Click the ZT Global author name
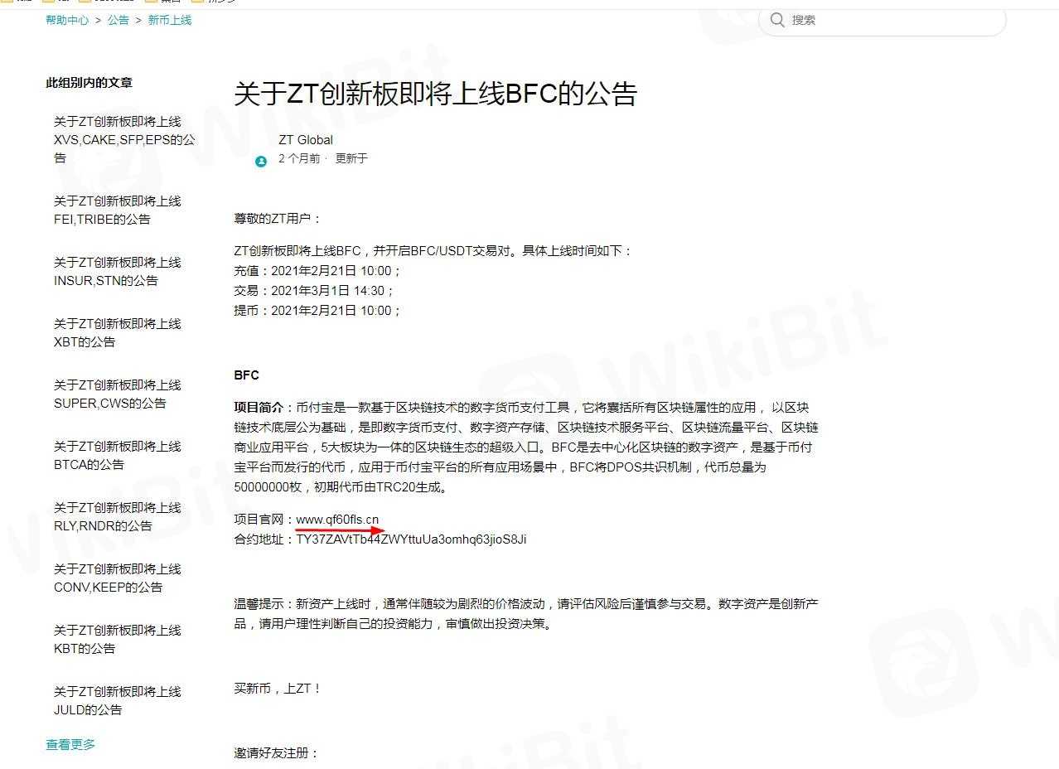Viewport: 1059px width, 769px height. coord(306,140)
